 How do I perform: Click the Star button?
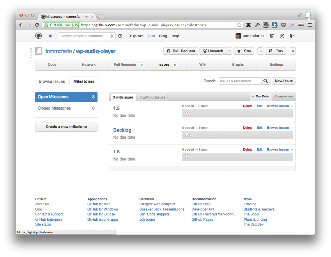[x=244, y=51]
